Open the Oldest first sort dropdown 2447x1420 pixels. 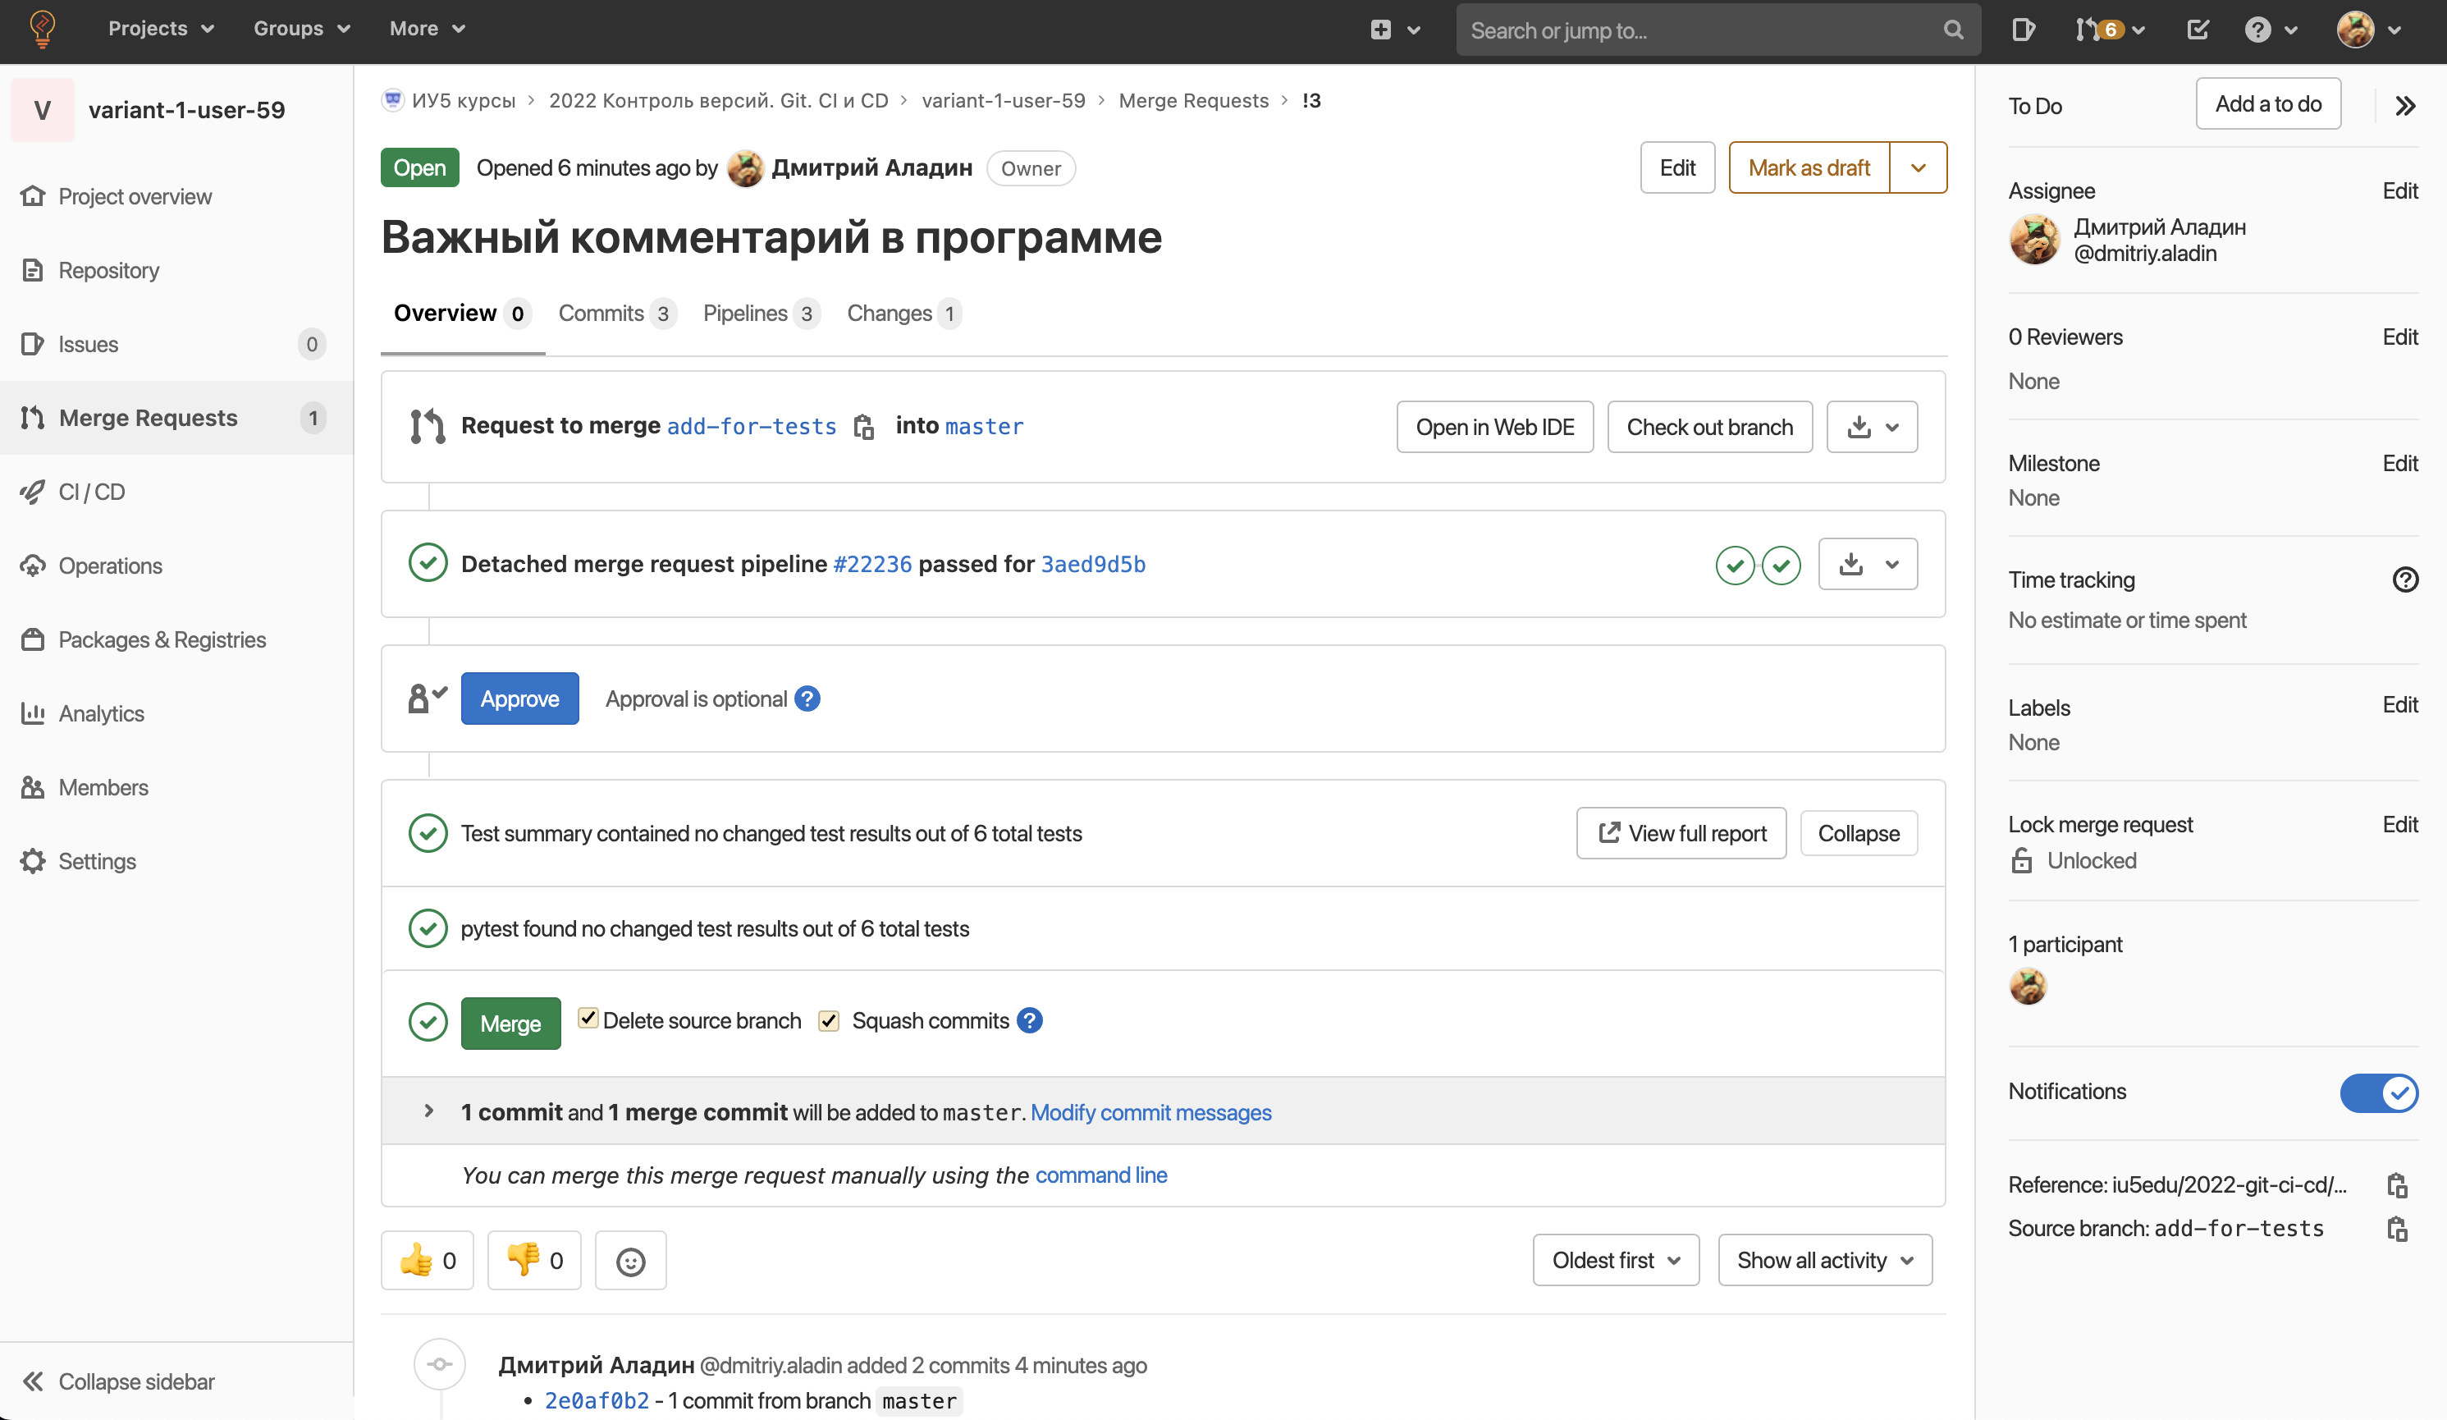1615,1260
